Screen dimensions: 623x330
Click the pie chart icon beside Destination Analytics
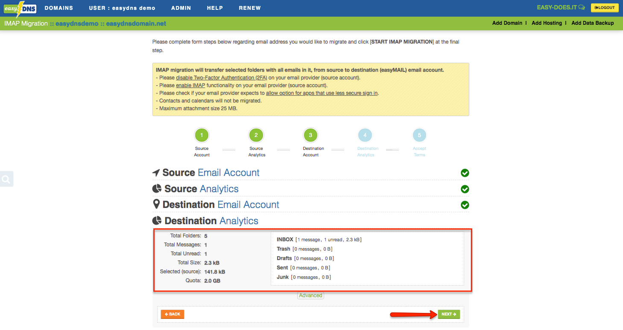pos(157,221)
